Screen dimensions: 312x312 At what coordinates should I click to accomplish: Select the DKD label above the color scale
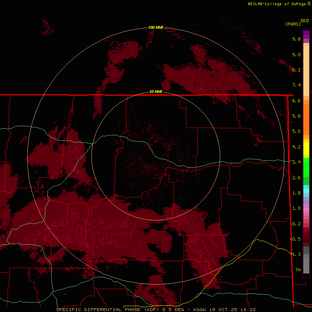coord(305,20)
